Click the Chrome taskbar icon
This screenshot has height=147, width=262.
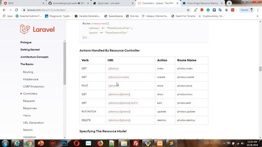click(x=29, y=143)
